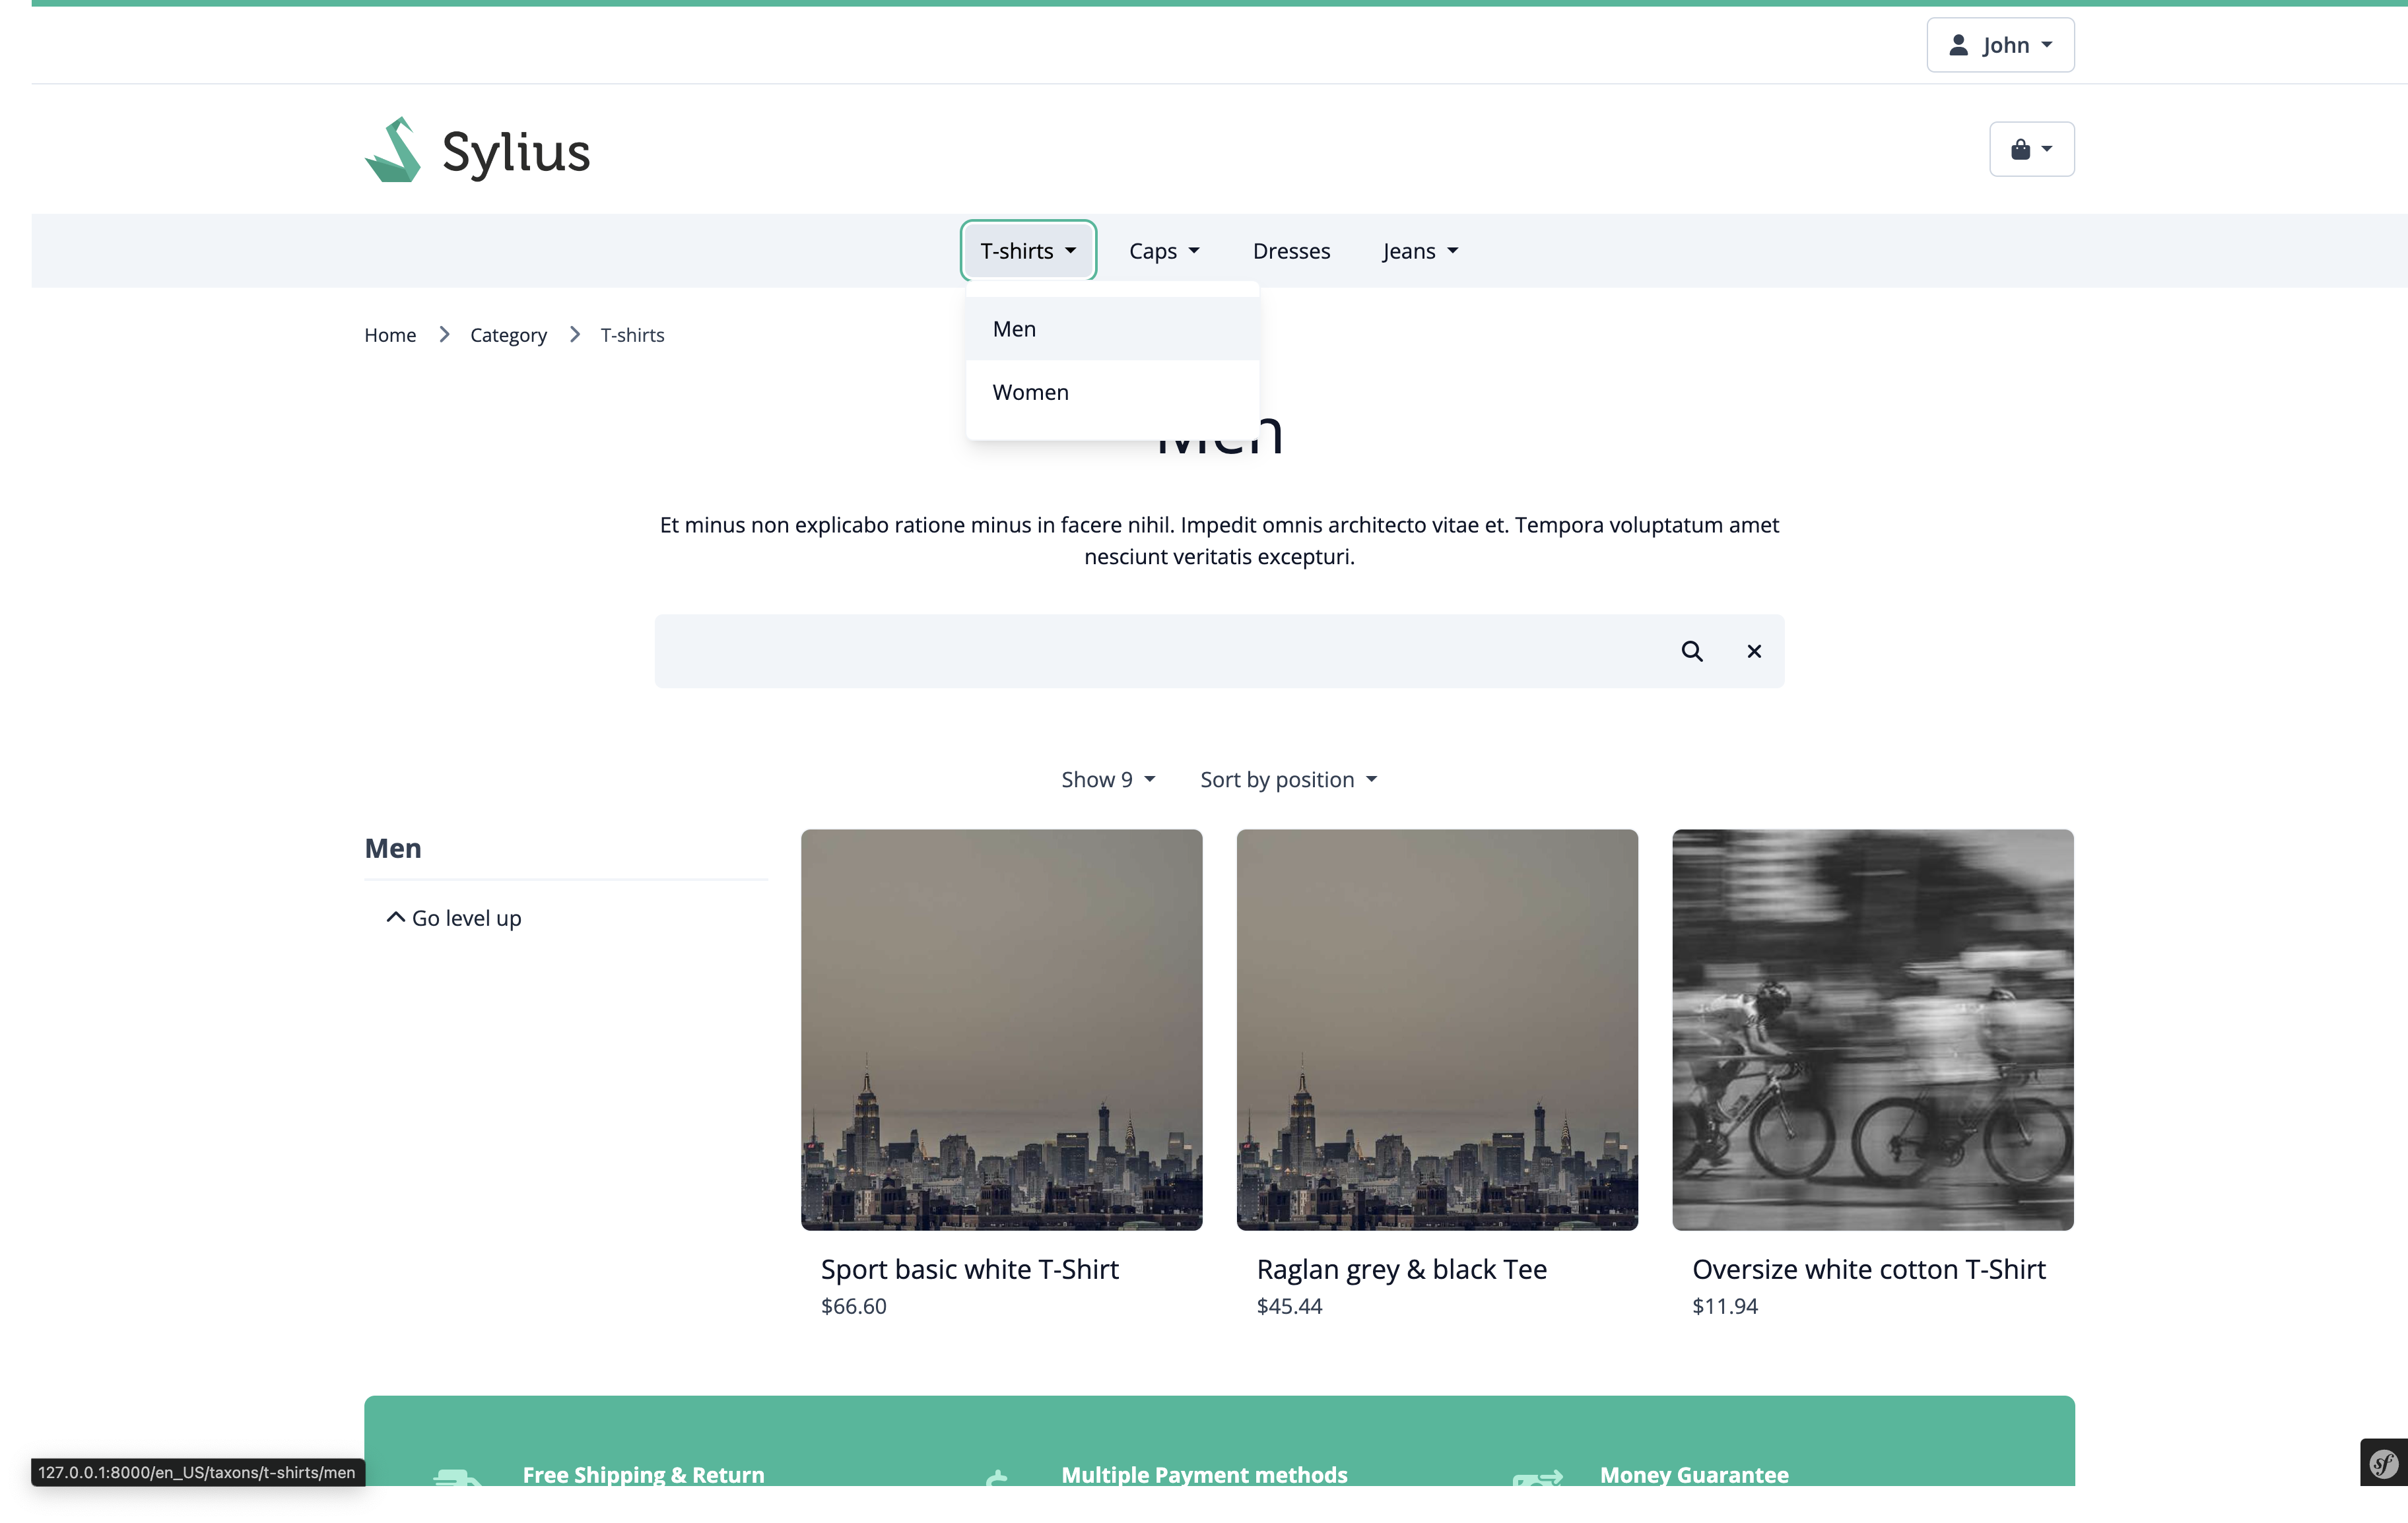Viewport: 2408px width, 1523px height.
Task: Click the Category breadcrumb link
Action: tap(508, 335)
